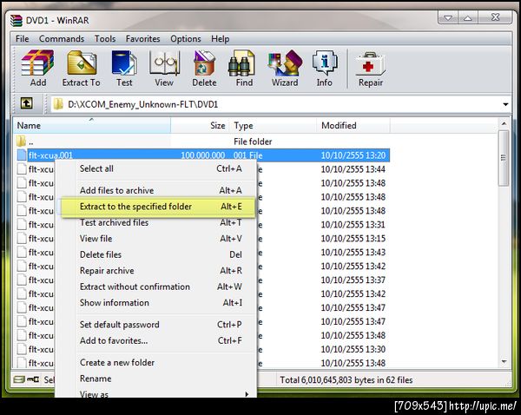Sort by the Size column header
Image resolution: width=521 pixels, height=415 pixels.
click(200, 126)
